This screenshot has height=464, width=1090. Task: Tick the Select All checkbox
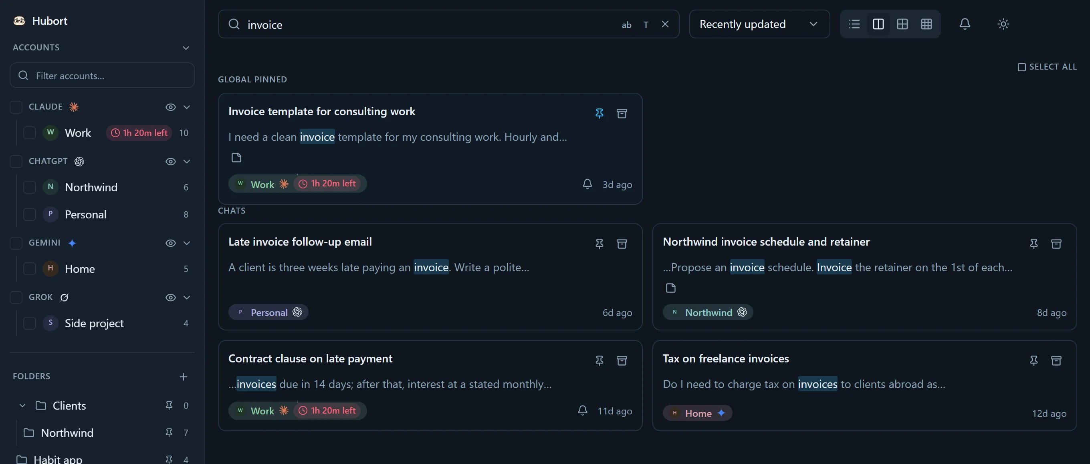[1021, 67]
